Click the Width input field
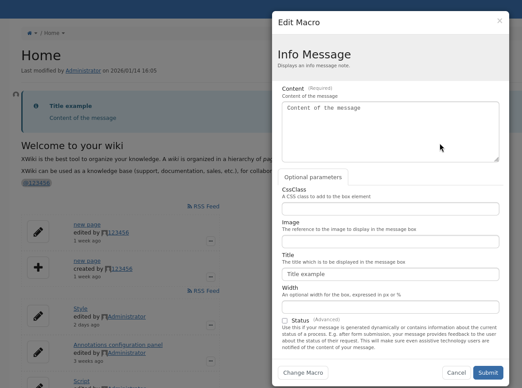Image resolution: width=522 pixels, height=388 pixels. coord(390,307)
